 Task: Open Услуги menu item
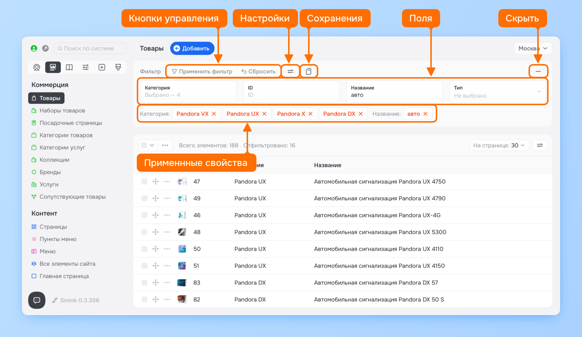tap(45, 185)
